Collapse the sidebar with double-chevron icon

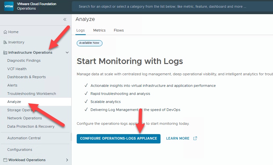tap(65, 20)
